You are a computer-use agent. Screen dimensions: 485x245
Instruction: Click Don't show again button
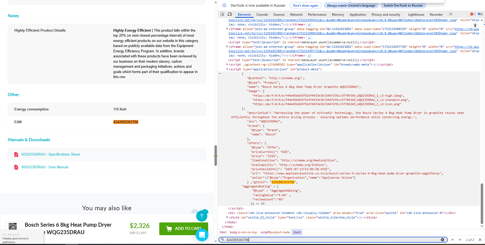306,5
